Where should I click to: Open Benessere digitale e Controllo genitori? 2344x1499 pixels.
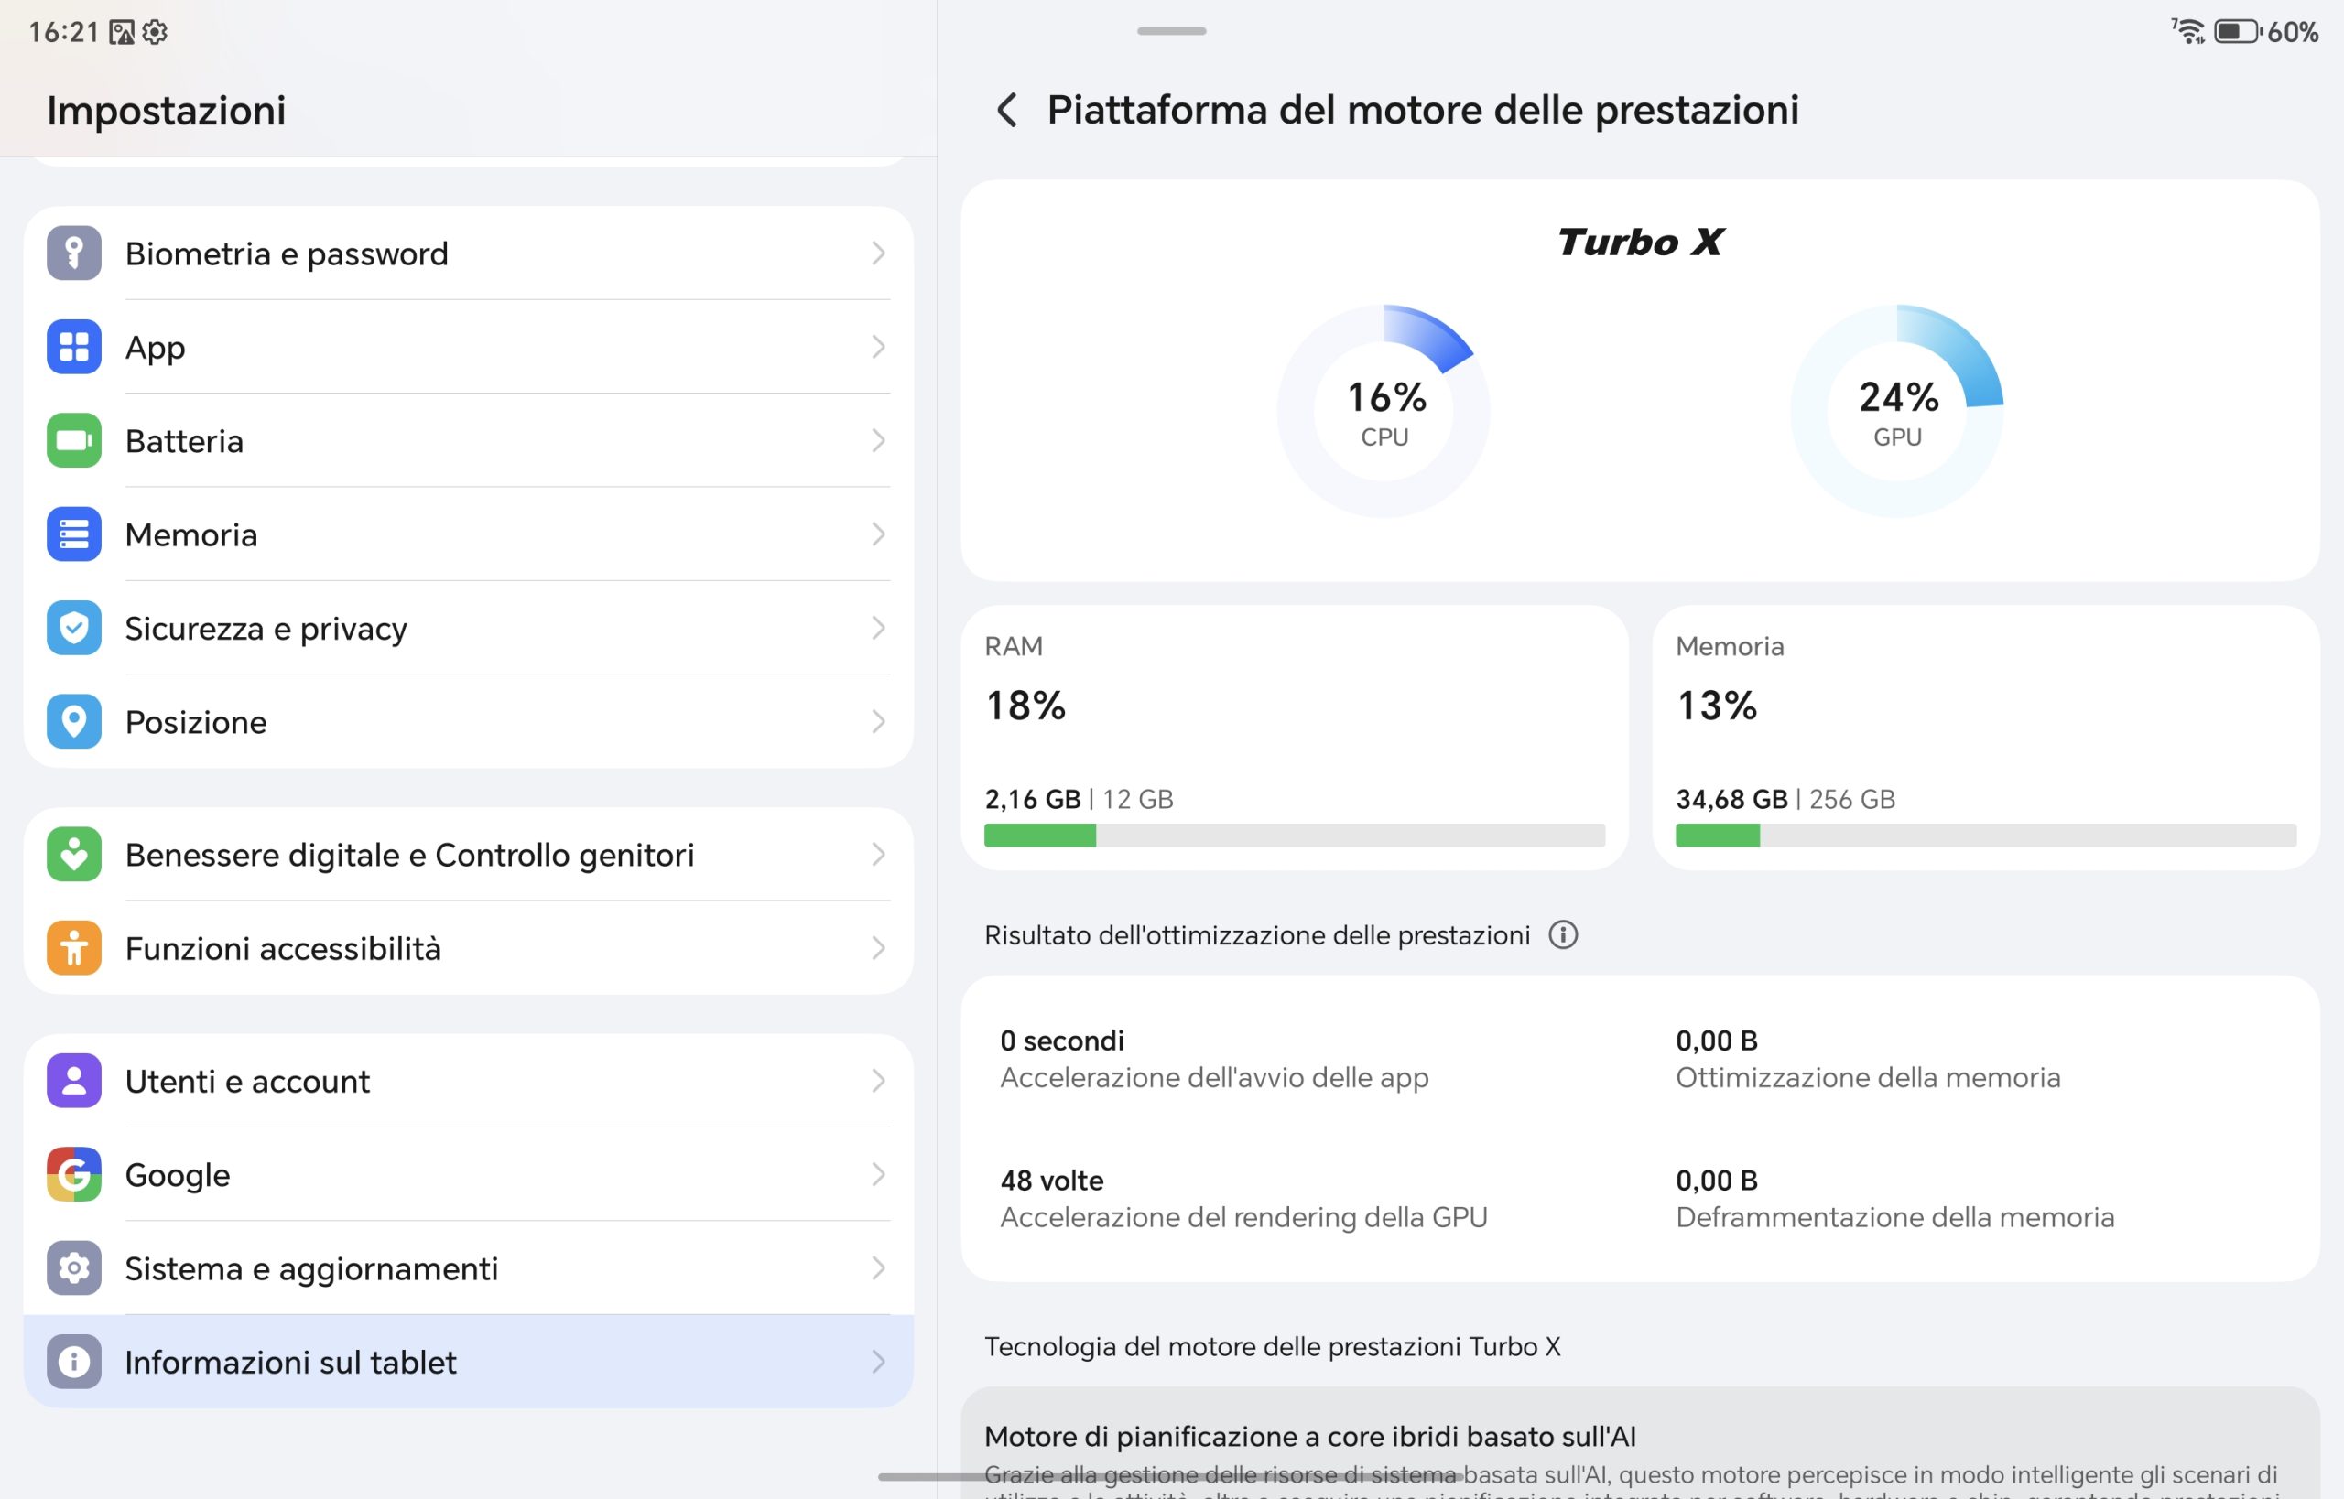(469, 854)
